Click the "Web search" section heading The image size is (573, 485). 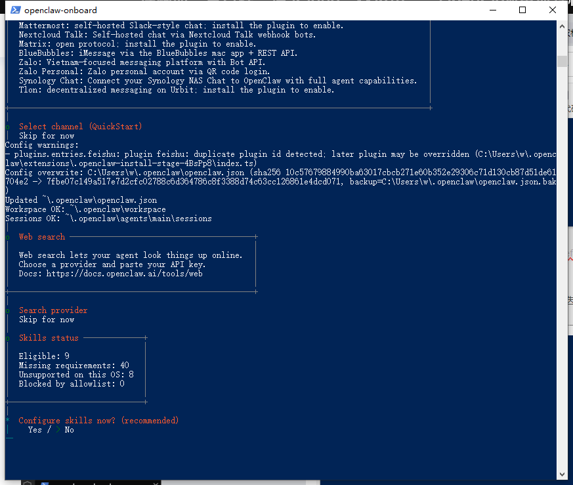pyautogui.click(x=42, y=237)
